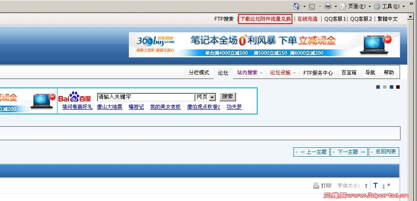This screenshot has height=201, width=417.
Task: Open the 嘻游记 link
Action: coord(136,107)
